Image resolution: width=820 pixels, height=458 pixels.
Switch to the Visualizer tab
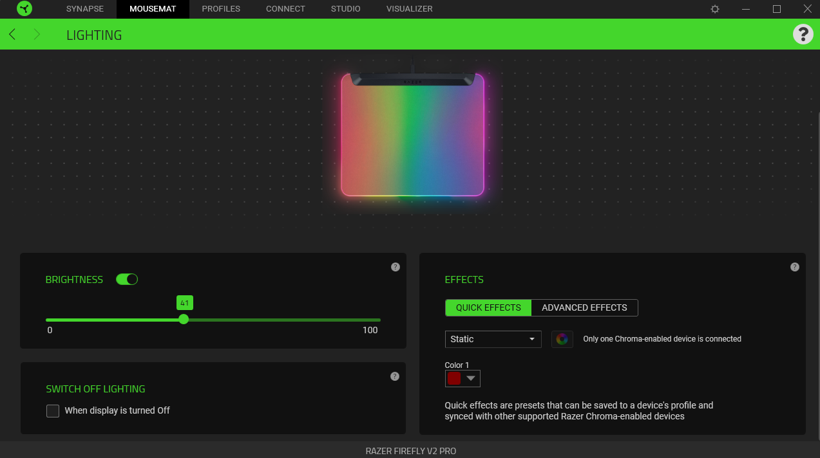click(410, 9)
